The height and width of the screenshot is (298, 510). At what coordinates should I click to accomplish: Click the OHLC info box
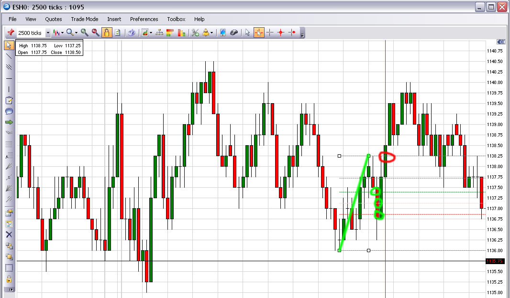(x=49, y=49)
